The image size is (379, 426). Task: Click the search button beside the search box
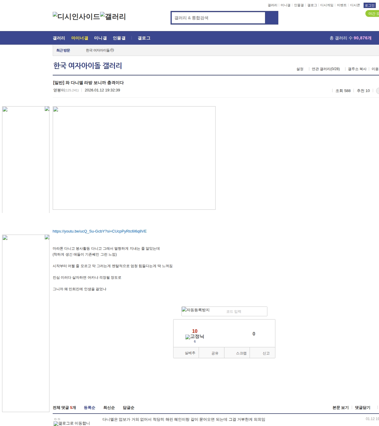[272, 18]
